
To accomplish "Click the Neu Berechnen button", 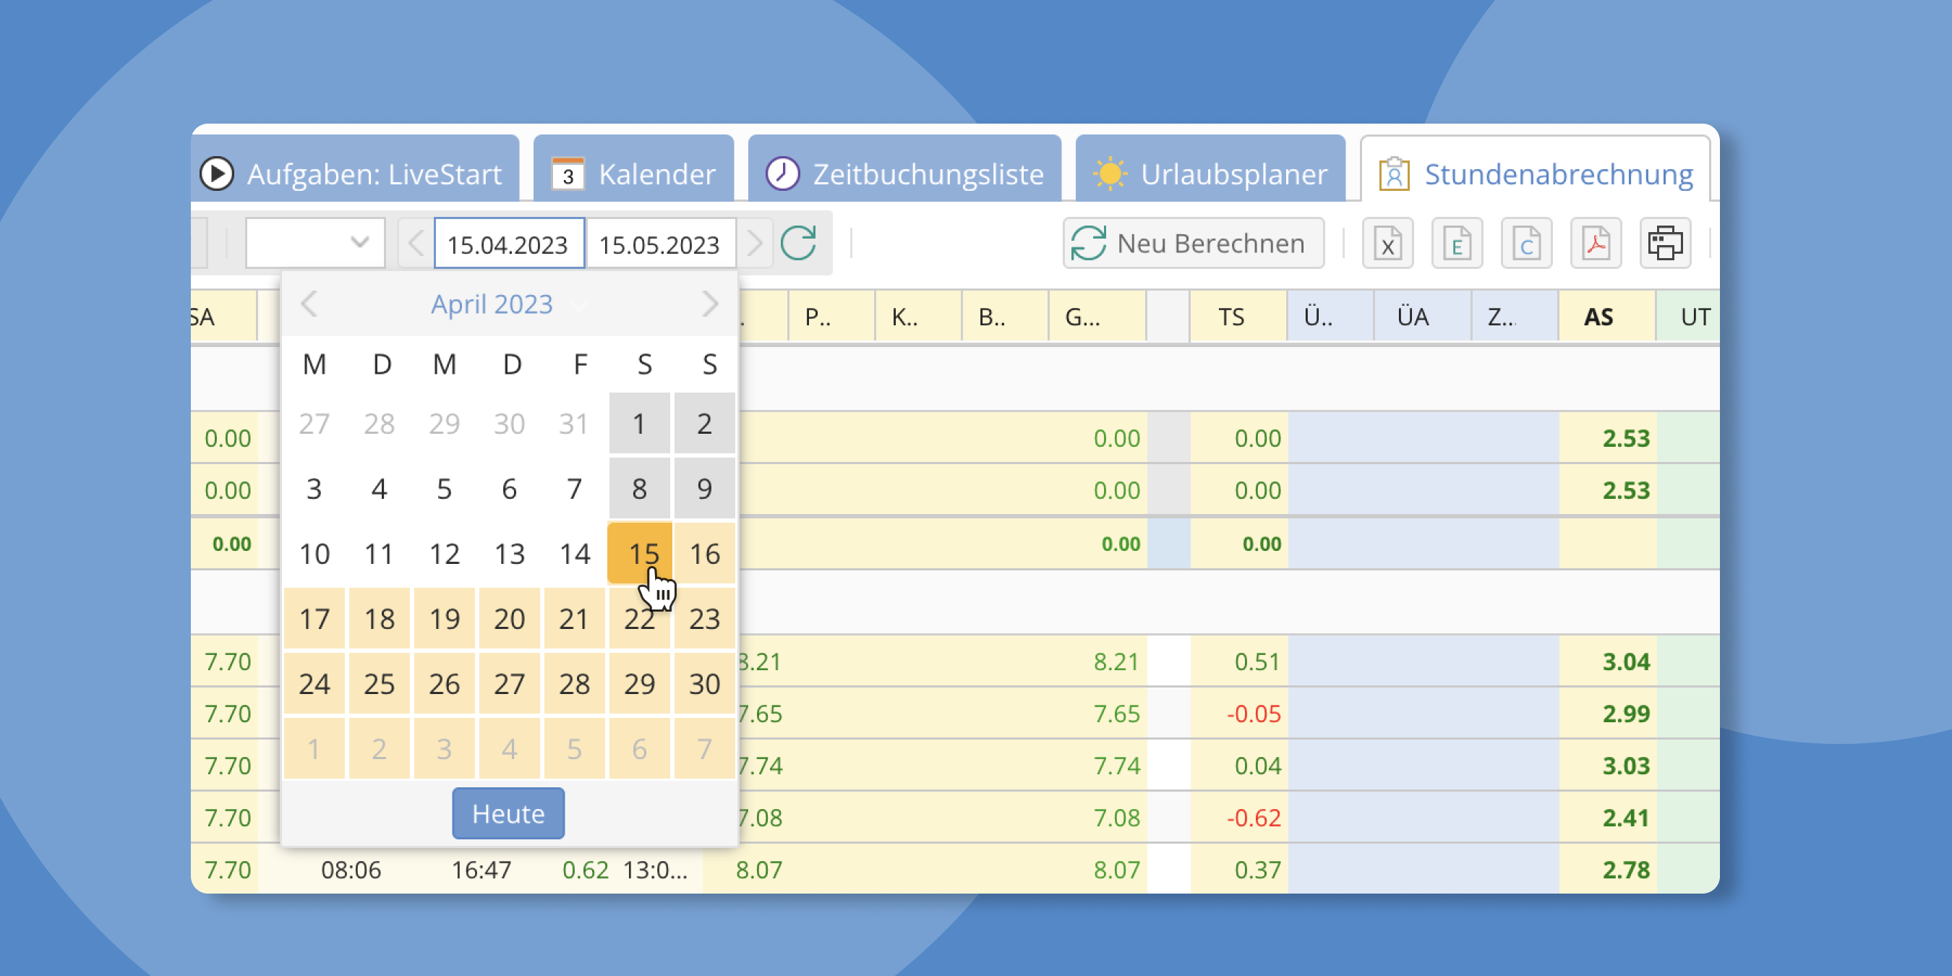I will (1194, 243).
